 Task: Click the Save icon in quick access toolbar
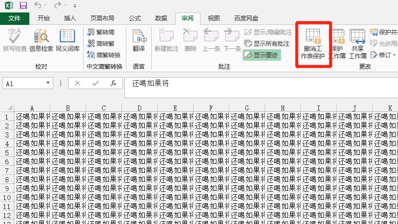tap(23, 6)
